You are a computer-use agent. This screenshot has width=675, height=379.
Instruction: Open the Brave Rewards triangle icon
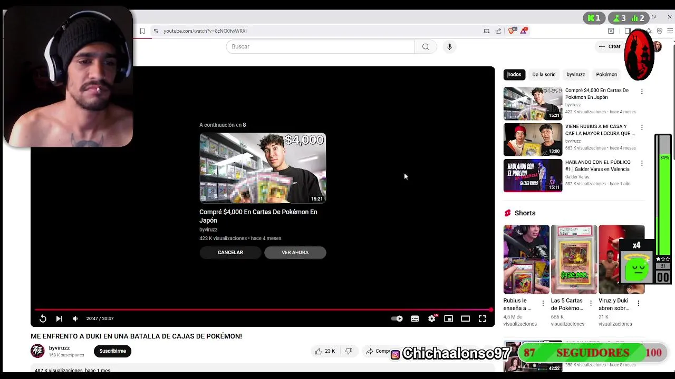click(x=524, y=31)
